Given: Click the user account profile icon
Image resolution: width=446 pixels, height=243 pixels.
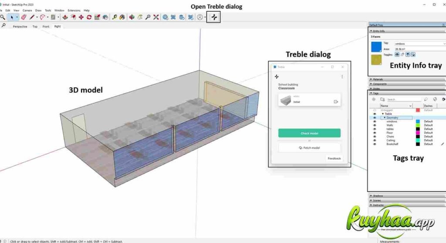Looking at the screenshot, I should click(200, 17).
